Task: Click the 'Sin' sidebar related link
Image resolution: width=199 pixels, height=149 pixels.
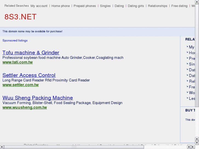Action: (x=192, y=64)
